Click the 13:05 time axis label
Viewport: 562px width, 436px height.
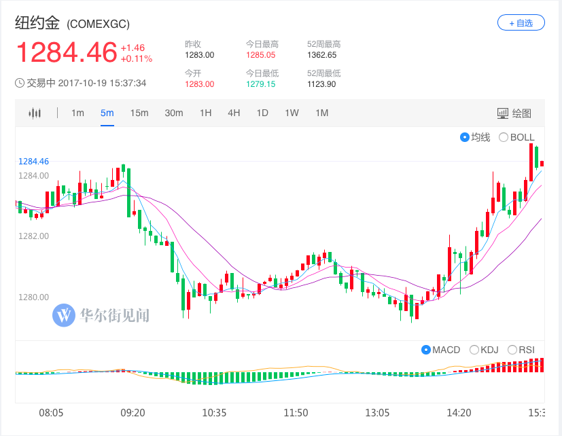pyautogui.click(x=377, y=413)
